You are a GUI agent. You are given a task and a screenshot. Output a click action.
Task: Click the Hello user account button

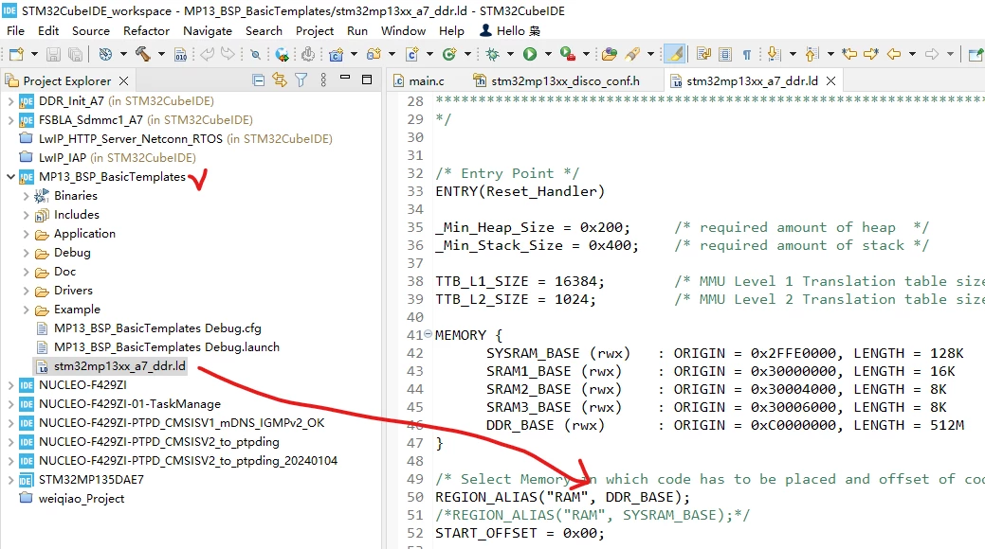pyautogui.click(x=510, y=30)
